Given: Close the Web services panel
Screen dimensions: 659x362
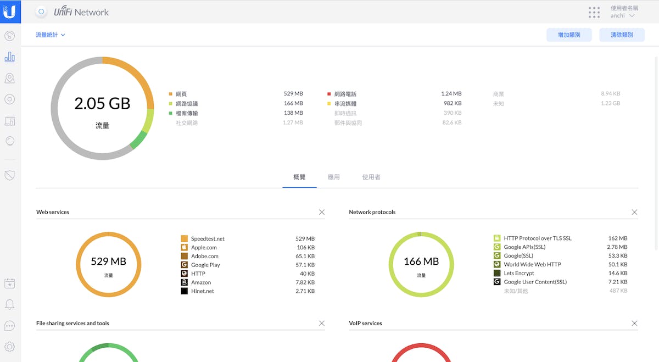Looking at the screenshot, I should click(322, 212).
